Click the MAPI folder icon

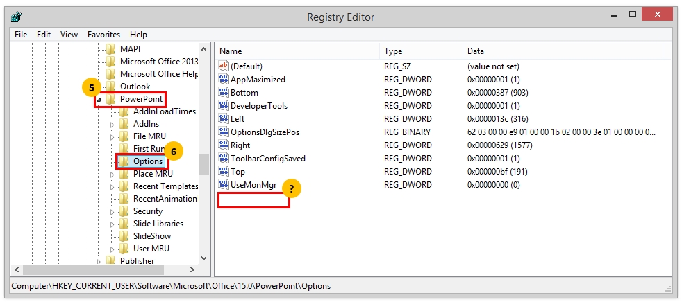[111, 49]
